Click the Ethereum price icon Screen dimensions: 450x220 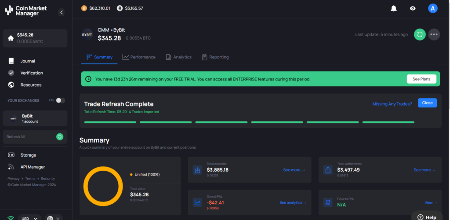120,8
